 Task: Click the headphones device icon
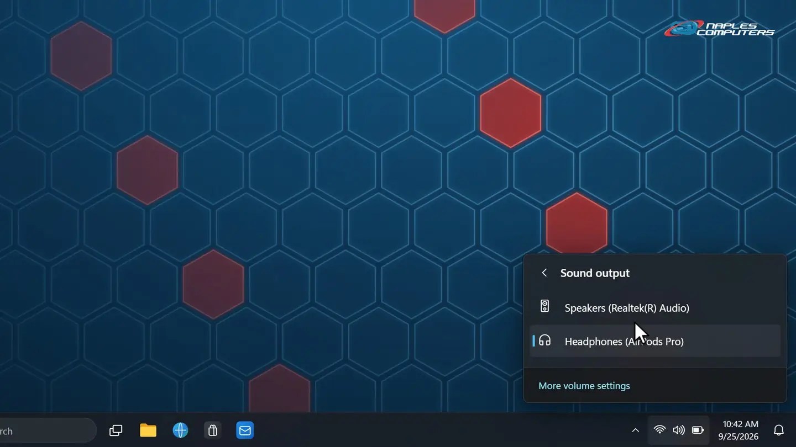tap(544, 340)
